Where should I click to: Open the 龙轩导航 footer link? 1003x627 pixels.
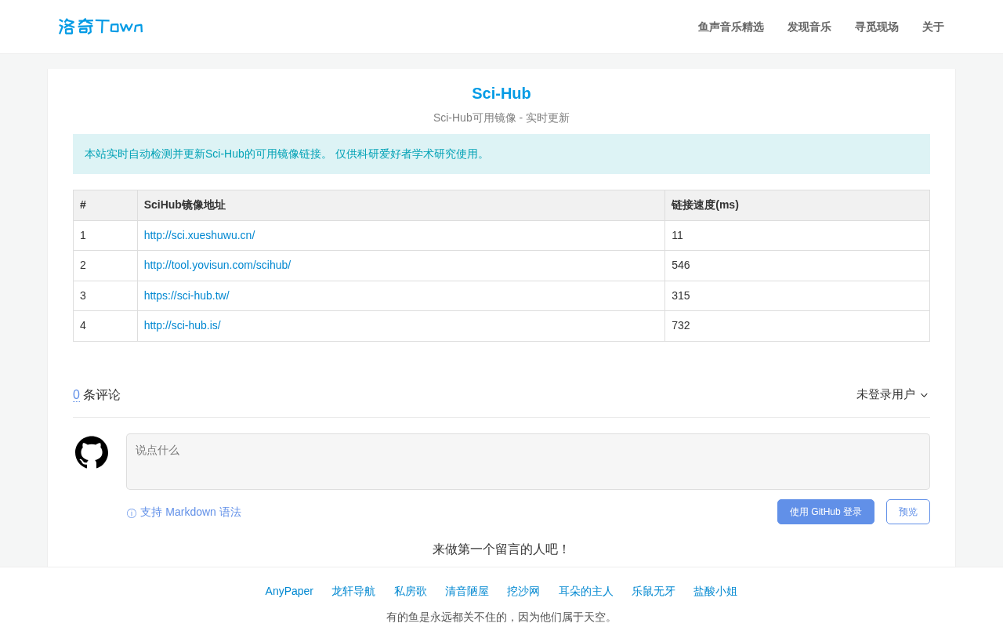(353, 591)
